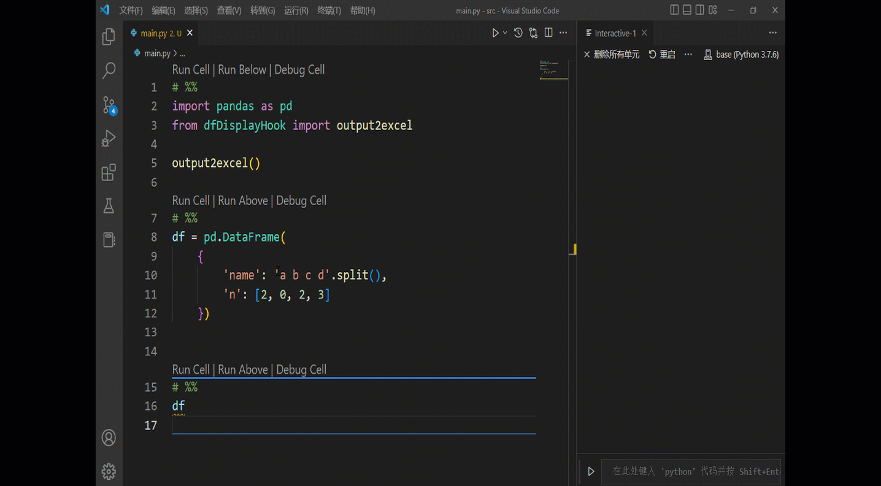Open the Source Control view
The image size is (881, 486).
[109, 104]
